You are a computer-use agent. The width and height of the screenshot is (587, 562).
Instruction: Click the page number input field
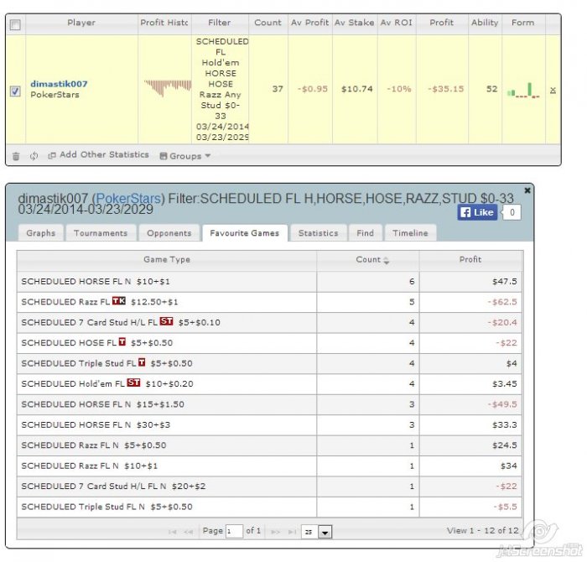pyautogui.click(x=234, y=532)
